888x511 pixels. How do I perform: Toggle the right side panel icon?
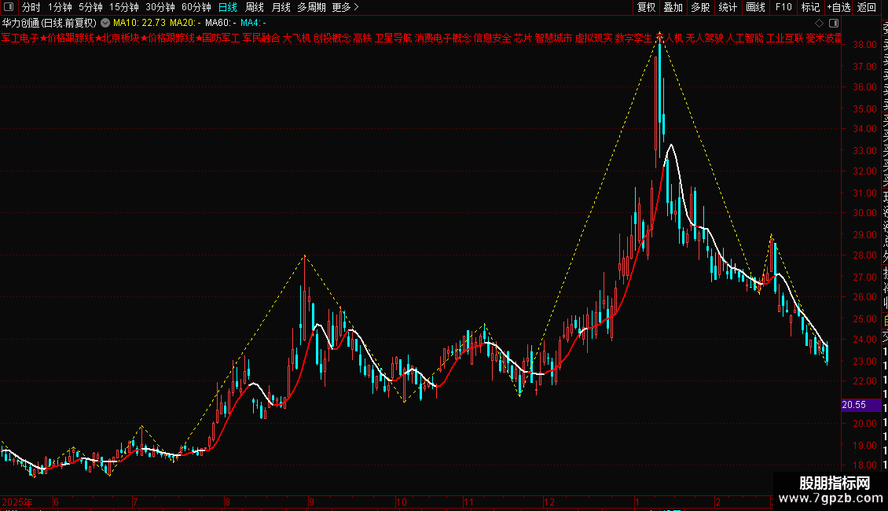pos(834,24)
